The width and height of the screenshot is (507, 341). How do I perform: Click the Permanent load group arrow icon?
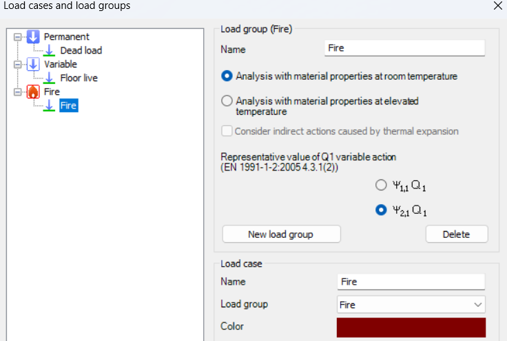coord(33,36)
